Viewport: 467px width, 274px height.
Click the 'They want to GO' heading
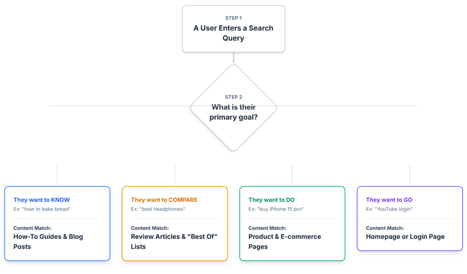click(x=389, y=200)
